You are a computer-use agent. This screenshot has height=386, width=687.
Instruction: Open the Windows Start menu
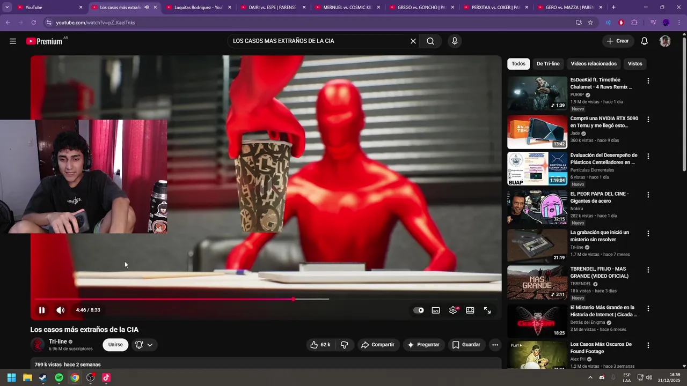[11, 377]
